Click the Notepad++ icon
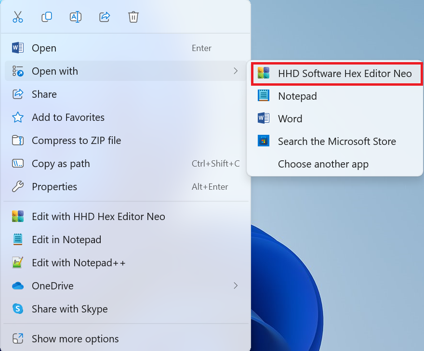 tap(18, 262)
